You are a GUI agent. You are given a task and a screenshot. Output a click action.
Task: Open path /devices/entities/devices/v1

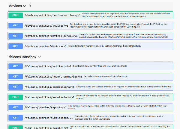pyautogui.click(x=46, y=26)
